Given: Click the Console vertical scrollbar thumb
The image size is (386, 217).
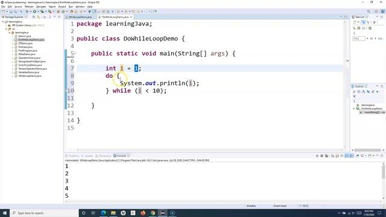Looking at the screenshot, I should (x=384, y=172).
